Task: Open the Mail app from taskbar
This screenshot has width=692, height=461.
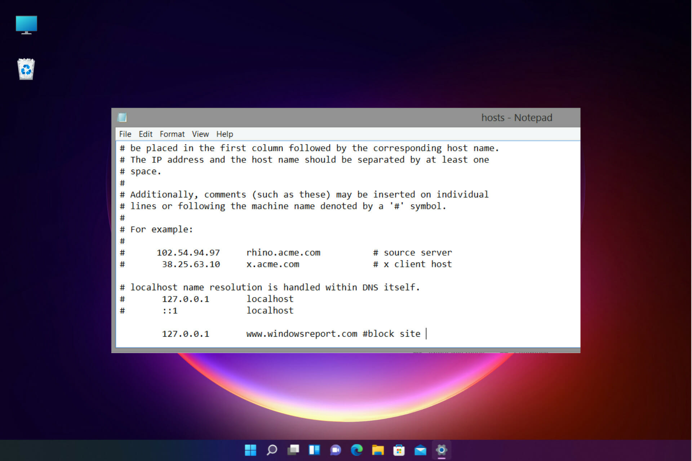Action: (420, 450)
